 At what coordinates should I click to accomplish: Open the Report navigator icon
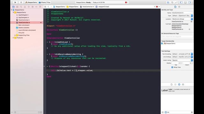pyautogui.click(x=40, y=7)
